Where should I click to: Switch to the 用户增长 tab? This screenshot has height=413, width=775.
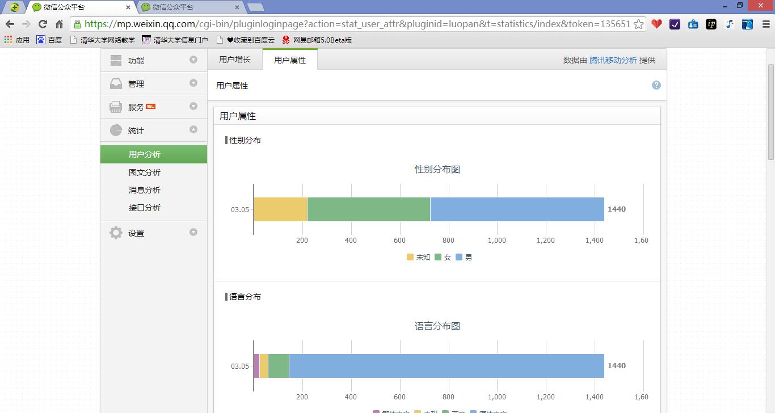[x=235, y=58]
